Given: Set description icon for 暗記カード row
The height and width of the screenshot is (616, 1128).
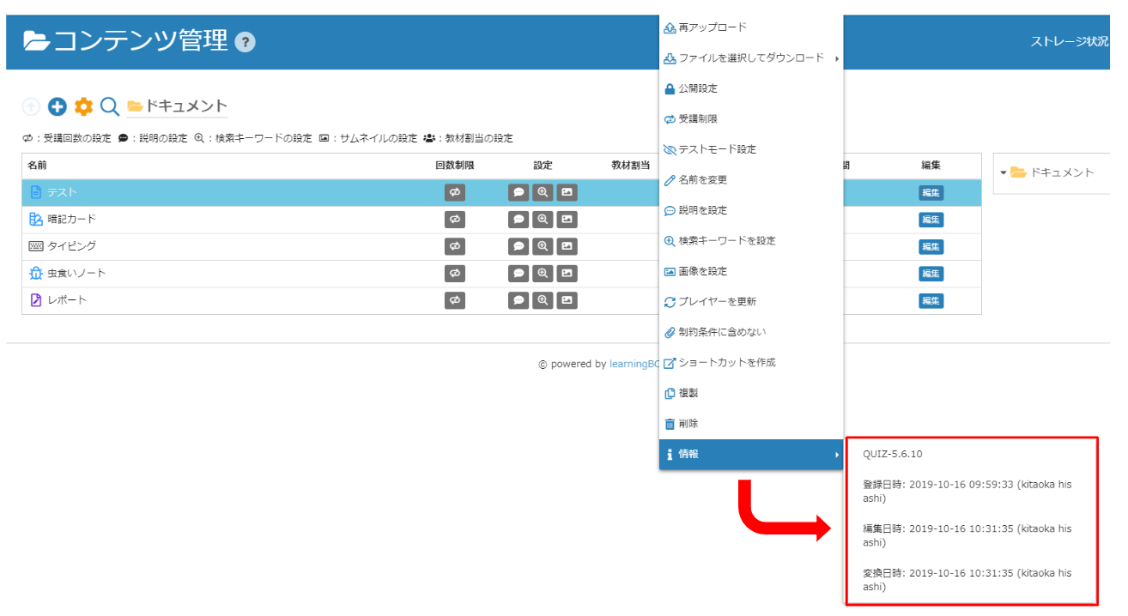Looking at the screenshot, I should (519, 220).
